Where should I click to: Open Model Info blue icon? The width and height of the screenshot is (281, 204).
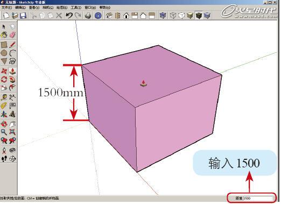(98, 16)
